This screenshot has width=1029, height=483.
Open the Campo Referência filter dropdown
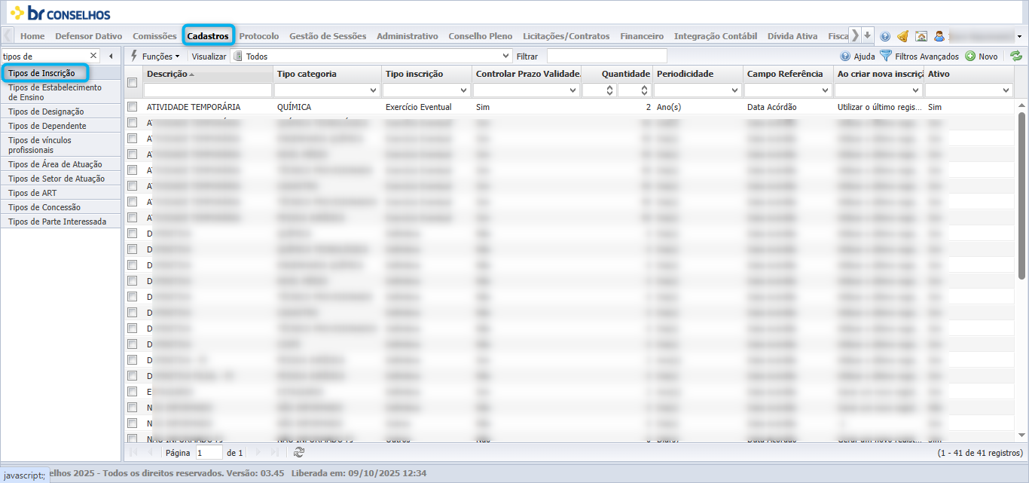point(826,90)
